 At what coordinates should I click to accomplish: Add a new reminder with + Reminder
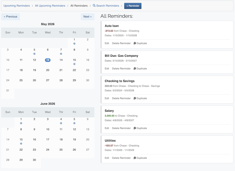(133, 6)
